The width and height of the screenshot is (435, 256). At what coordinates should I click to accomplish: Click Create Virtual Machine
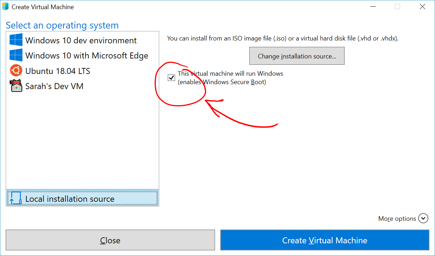tap(324, 240)
